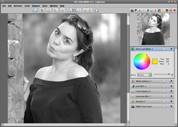This screenshot has height=127, width=178.
Task: Click the horizontal scrollbar right arrow below image
Action: click(125, 125)
